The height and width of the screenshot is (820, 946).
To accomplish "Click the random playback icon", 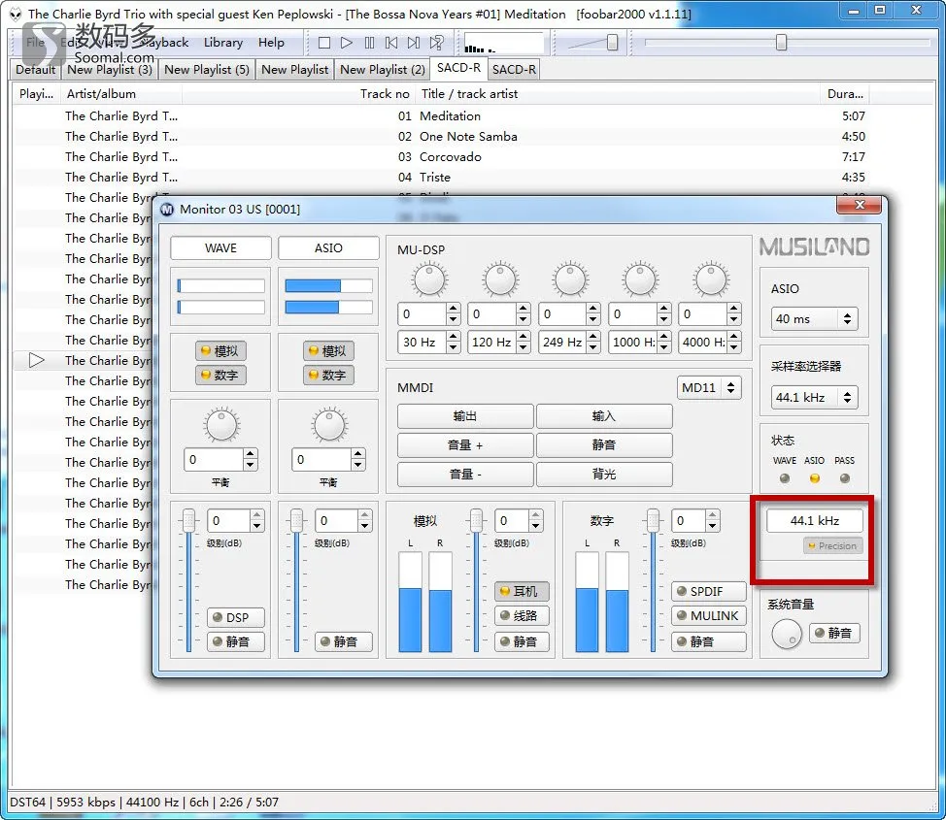I will pos(437,43).
